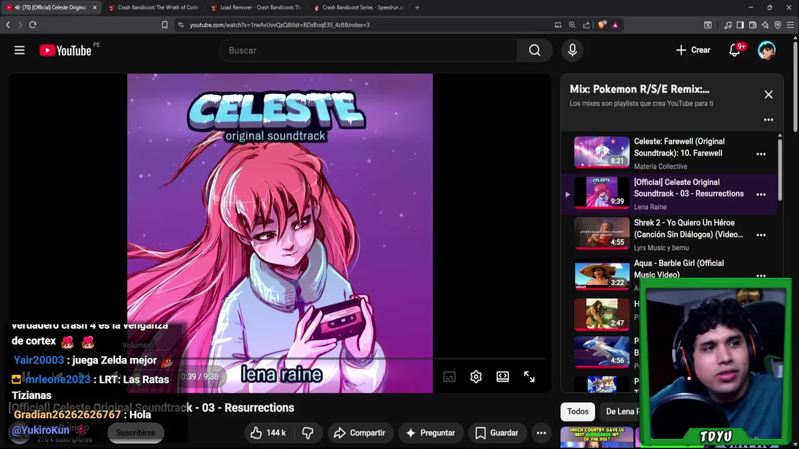Open options for Aqua Barbie Girl item
The height and width of the screenshot is (449, 799).
(761, 275)
